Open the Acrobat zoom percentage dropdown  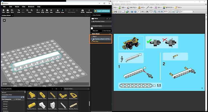point(169,11)
